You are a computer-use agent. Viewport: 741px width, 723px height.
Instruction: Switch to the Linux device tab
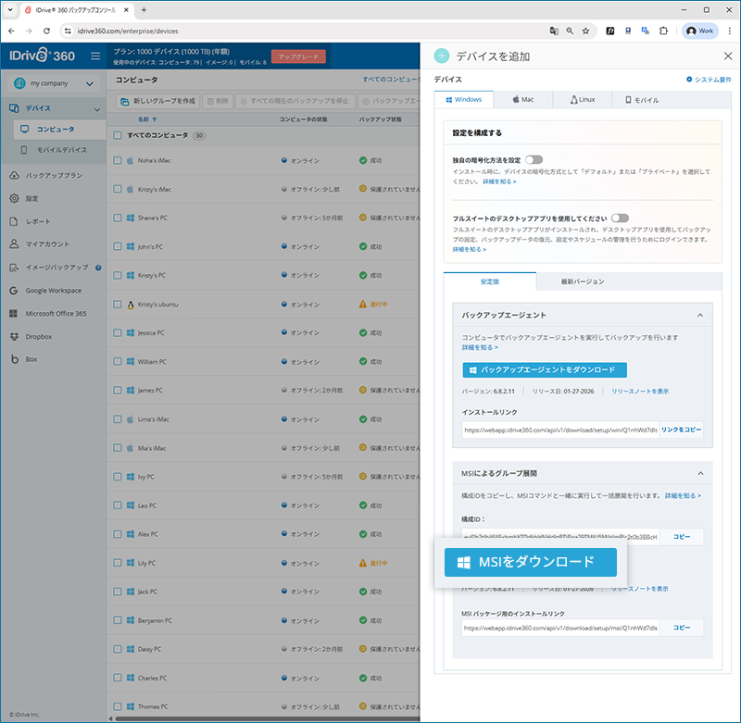coord(583,99)
